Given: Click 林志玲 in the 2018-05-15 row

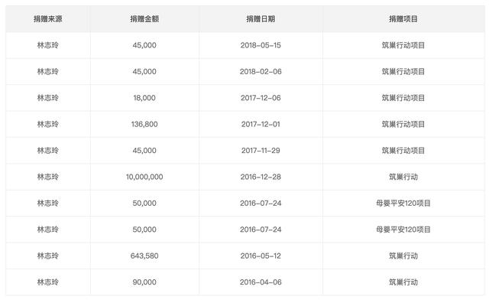Looking at the screenshot, I should pos(48,45).
